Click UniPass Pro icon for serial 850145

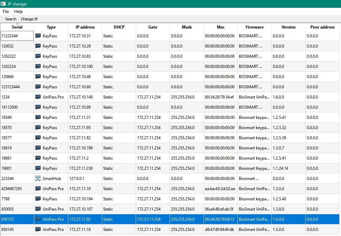tap(38, 229)
